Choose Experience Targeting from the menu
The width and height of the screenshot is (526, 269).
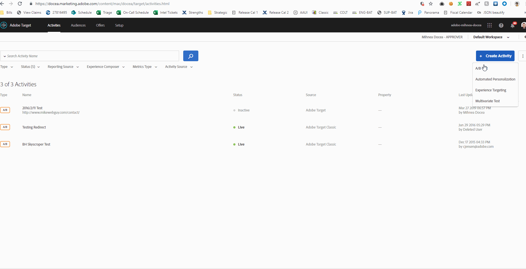[495, 90]
